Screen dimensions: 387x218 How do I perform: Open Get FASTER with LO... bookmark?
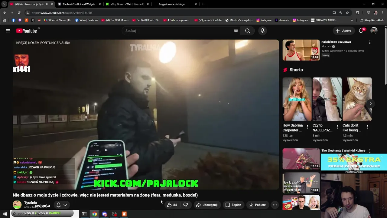point(146,20)
